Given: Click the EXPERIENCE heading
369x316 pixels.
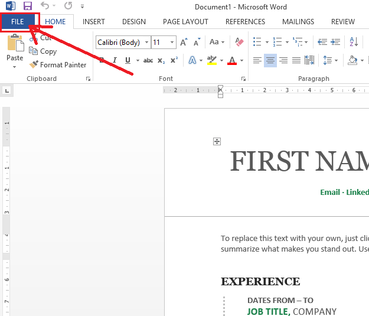Looking at the screenshot, I should pos(260,282).
